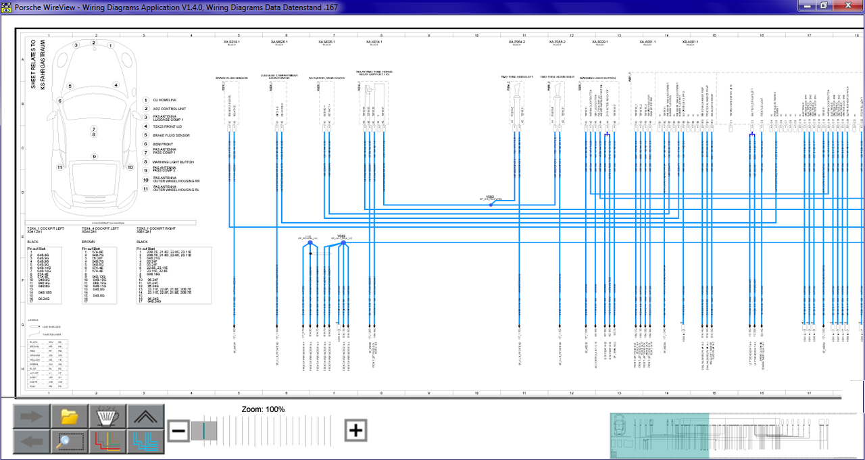Click 'SHEET RELATES TO' vertical text
The image size is (865, 460).
point(32,64)
